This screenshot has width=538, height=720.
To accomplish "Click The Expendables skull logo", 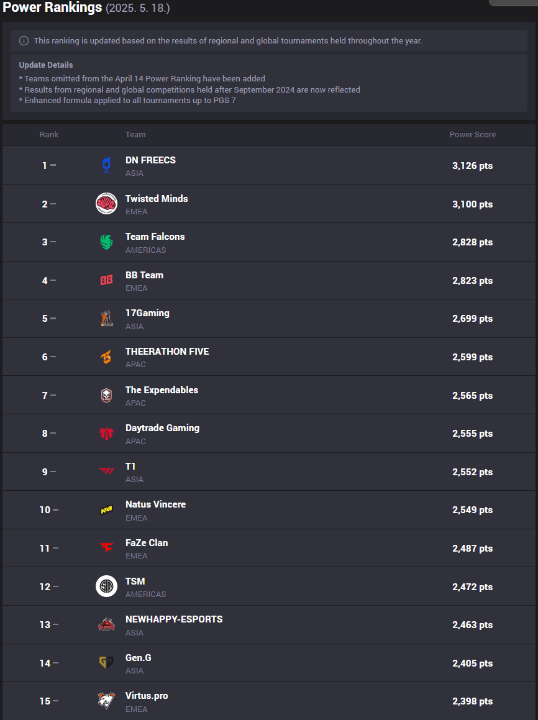I will coord(106,396).
